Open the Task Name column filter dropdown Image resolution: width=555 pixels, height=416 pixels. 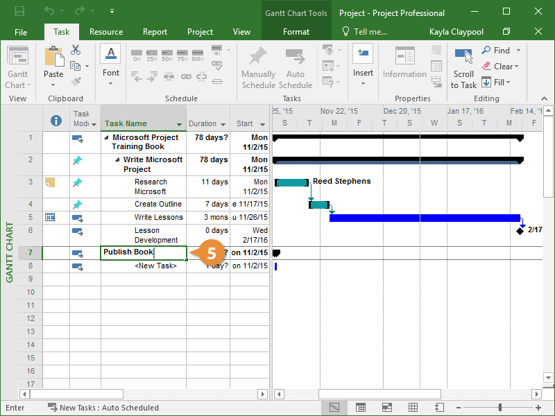(180, 125)
